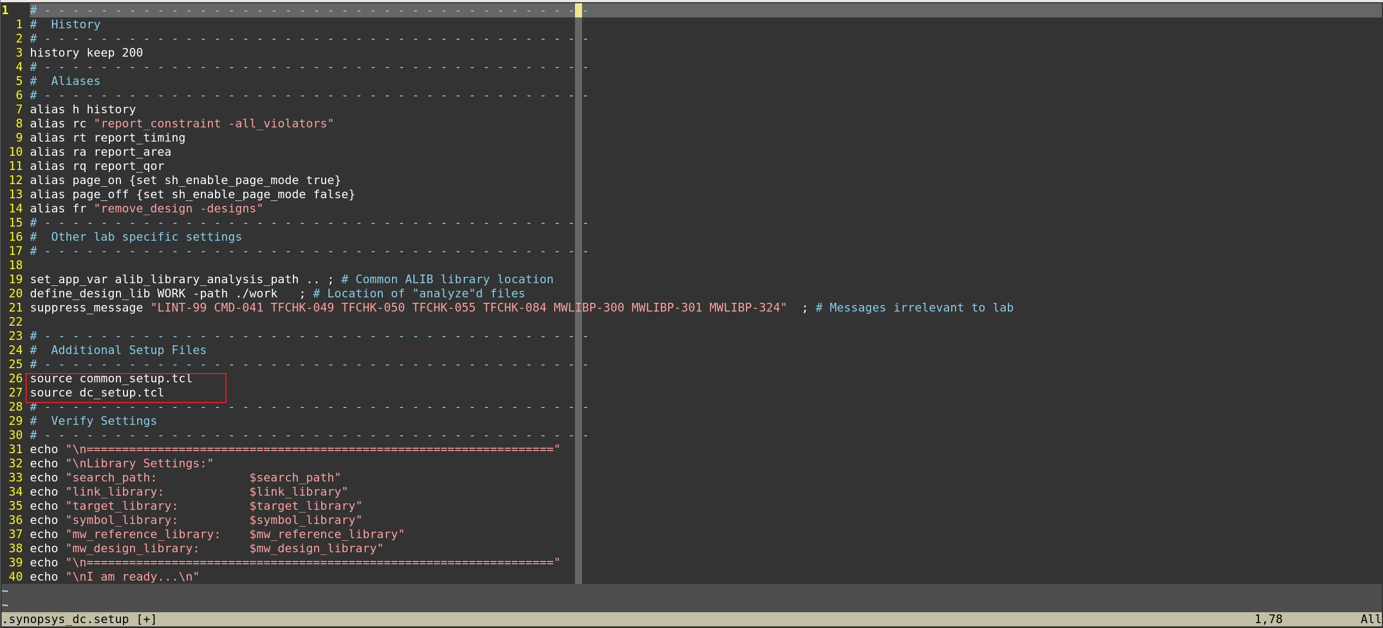Click the suppress_message command word
The width and height of the screenshot is (1383, 628).
click(x=86, y=308)
